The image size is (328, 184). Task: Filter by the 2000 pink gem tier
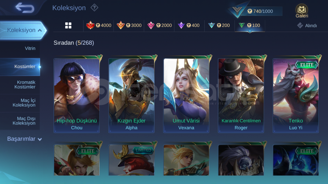click(x=159, y=25)
